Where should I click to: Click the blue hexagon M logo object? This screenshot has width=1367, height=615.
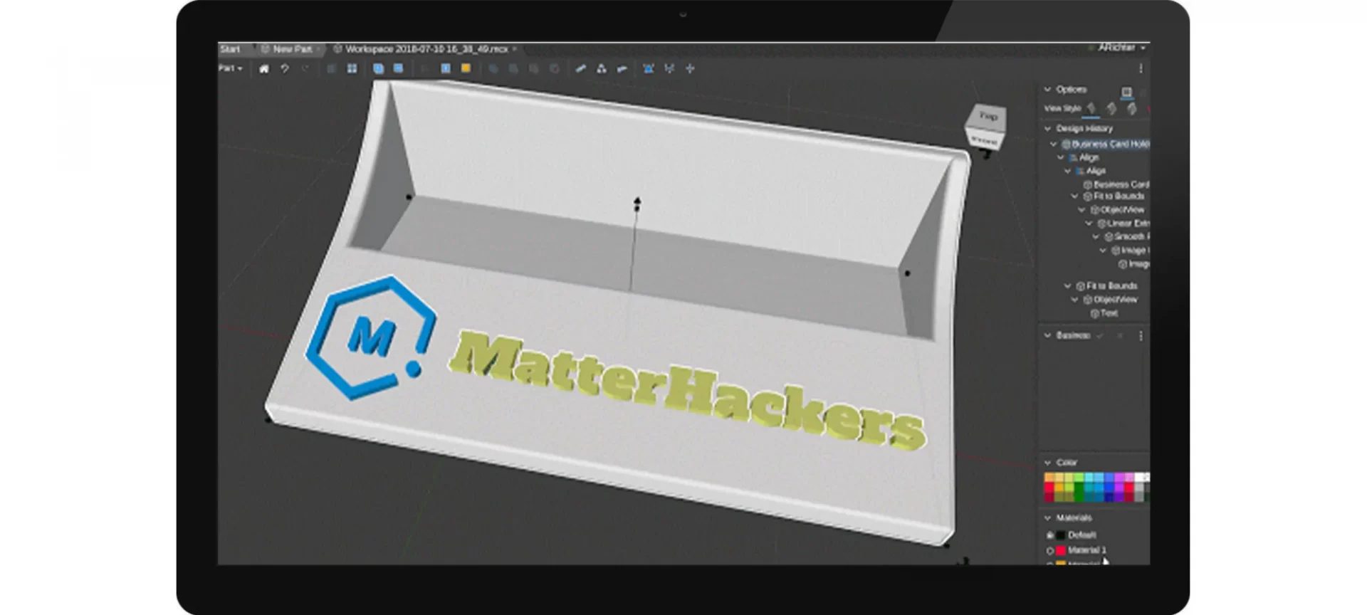click(x=371, y=337)
